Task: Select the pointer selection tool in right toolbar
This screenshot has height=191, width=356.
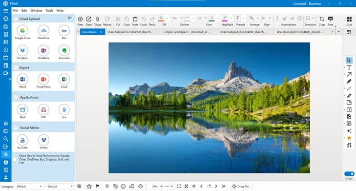Action: coord(349,60)
